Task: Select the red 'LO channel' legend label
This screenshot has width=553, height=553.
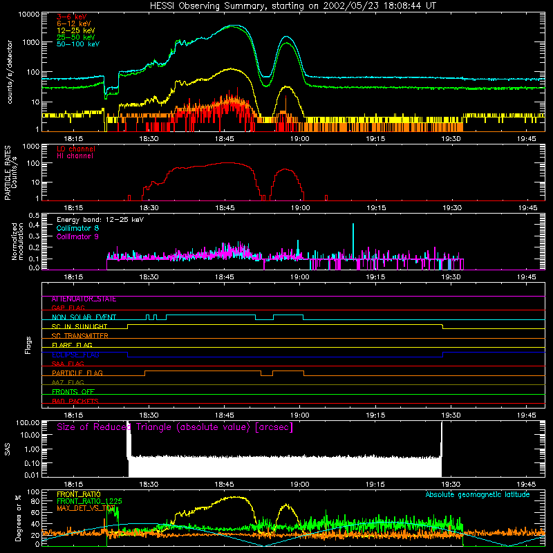Action: 76,149
